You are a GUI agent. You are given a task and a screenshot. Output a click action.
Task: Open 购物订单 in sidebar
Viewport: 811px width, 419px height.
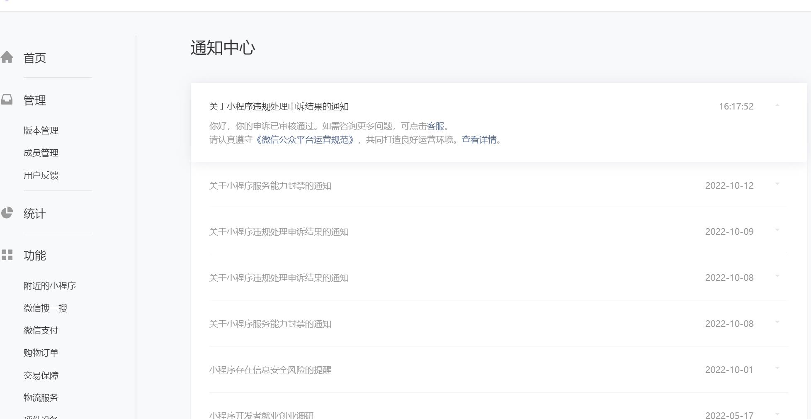pyautogui.click(x=41, y=353)
